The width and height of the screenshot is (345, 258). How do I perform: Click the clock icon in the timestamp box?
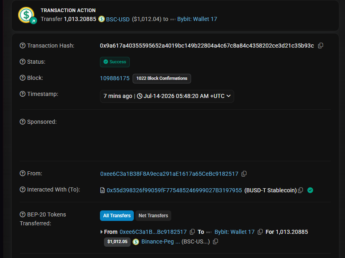(x=139, y=96)
